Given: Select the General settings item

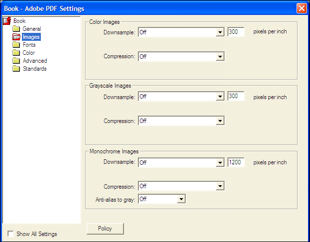Looking at the screenshot, I should tap(32, 29).
